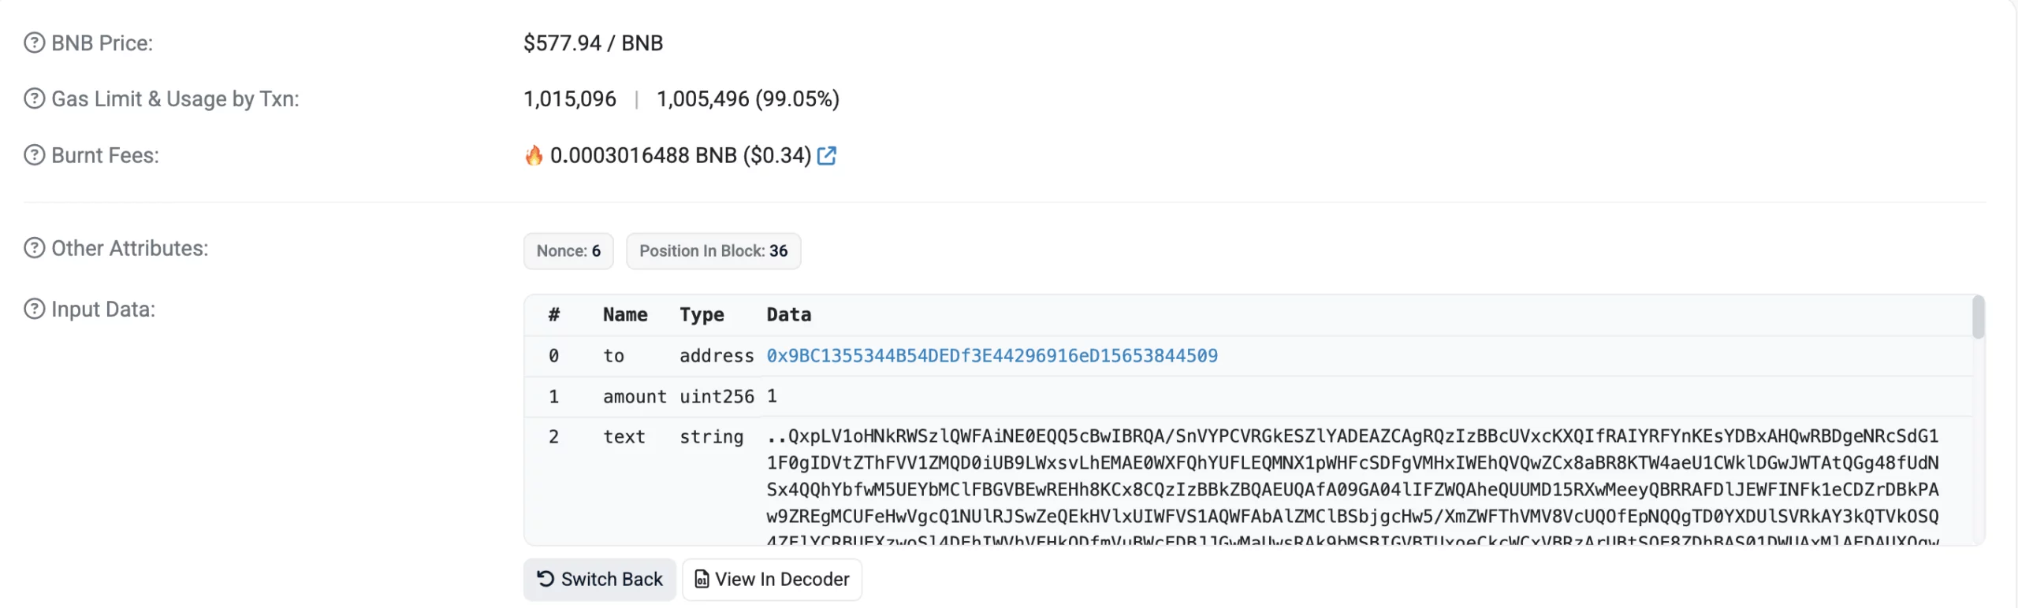Click the gas usage 1,005,496 value

pos(702,98)
